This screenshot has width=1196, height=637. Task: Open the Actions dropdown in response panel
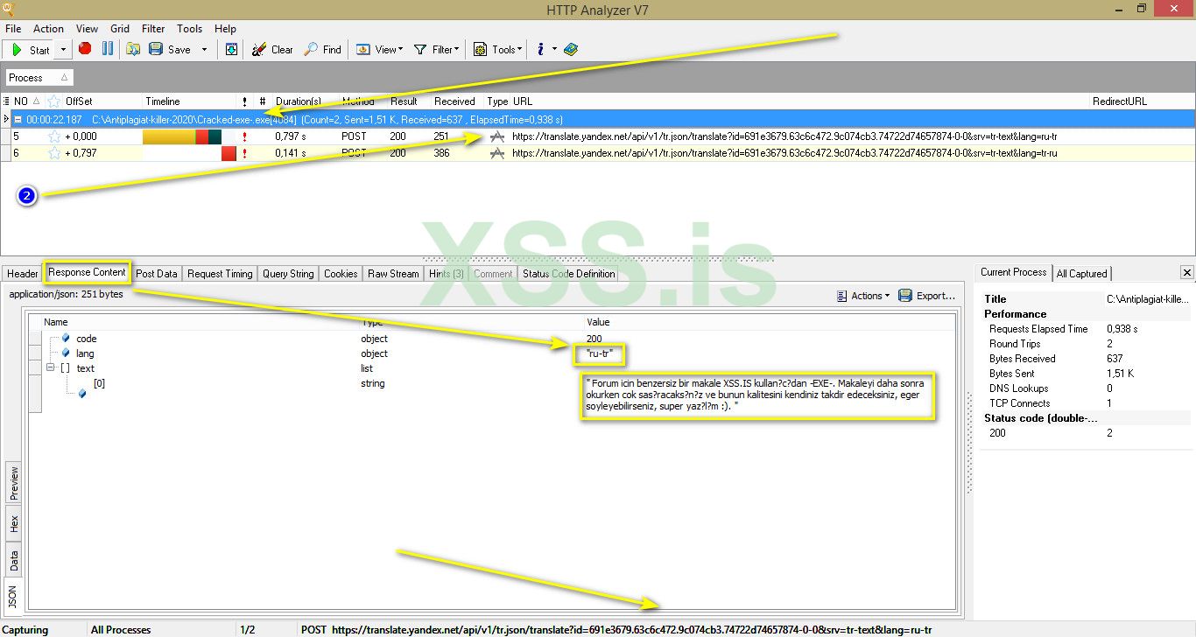(863, 296)
